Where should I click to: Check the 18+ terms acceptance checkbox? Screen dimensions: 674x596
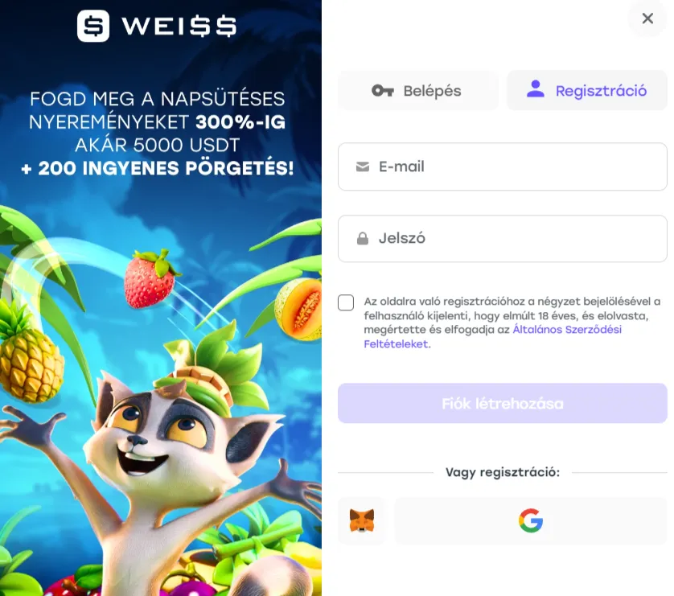tap(346, 302)
